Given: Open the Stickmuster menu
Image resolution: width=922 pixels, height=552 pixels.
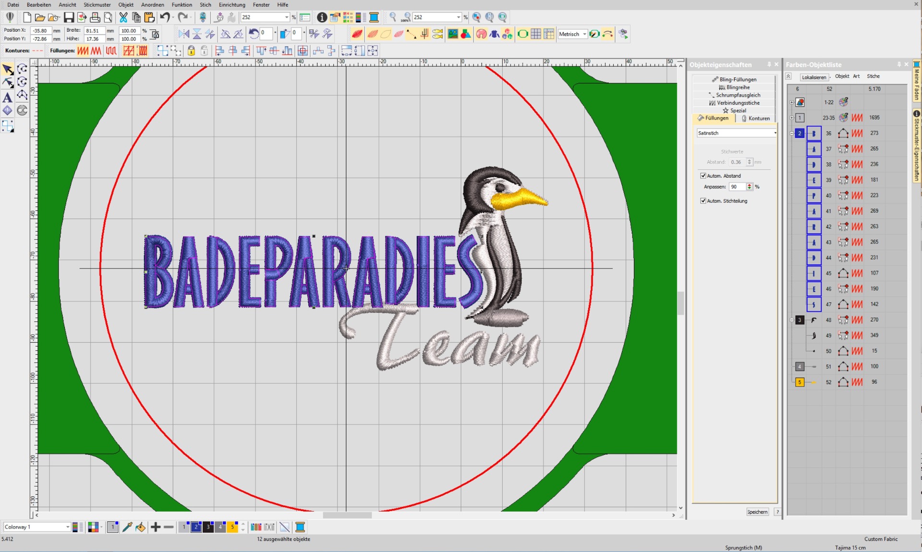Looking at the screenshot, I should (x=97, y=5).
